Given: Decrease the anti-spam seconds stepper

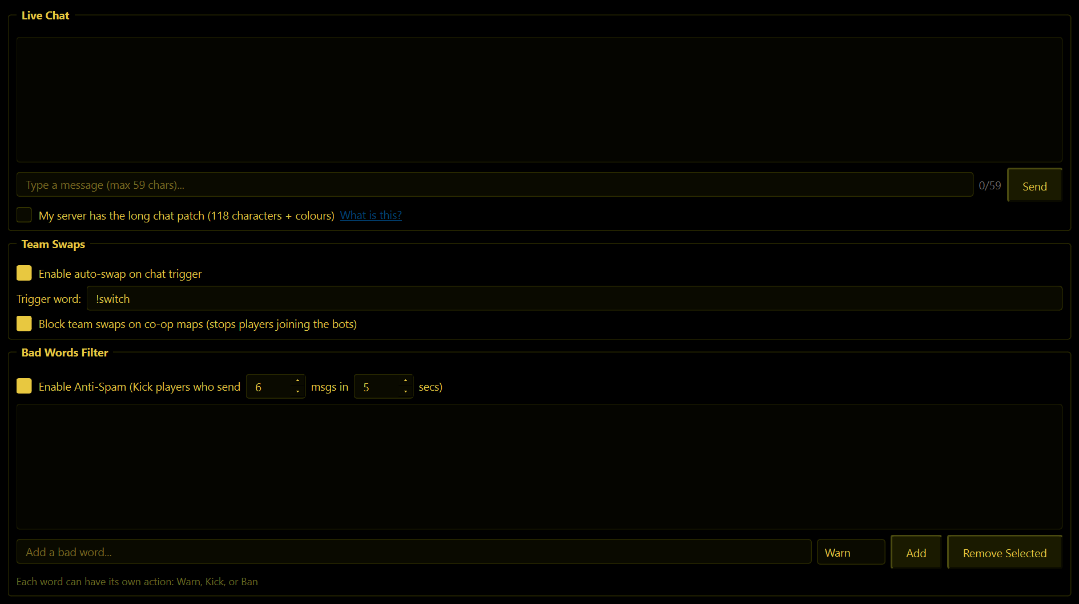Looking at the screenshot, I should [x=405, y=391].
